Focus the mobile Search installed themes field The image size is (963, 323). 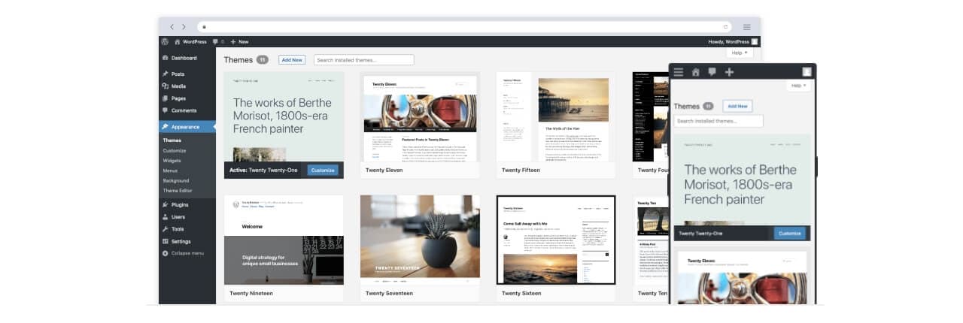pyautogui.click(x=718, y=121)
